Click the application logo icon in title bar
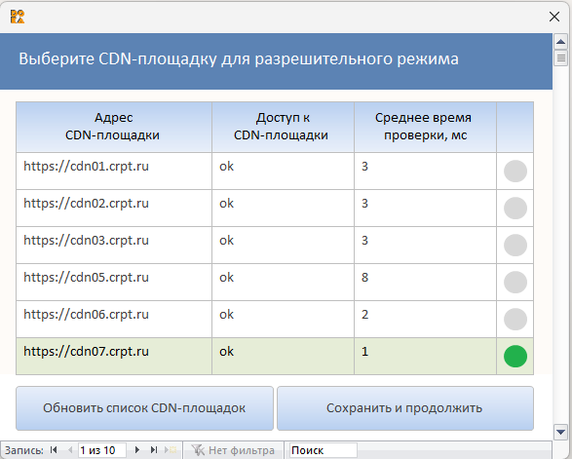The width and height of the screenshot is (572, 459). point(18,17)
